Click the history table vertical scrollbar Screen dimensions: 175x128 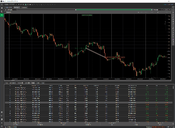tap(173, 88)
